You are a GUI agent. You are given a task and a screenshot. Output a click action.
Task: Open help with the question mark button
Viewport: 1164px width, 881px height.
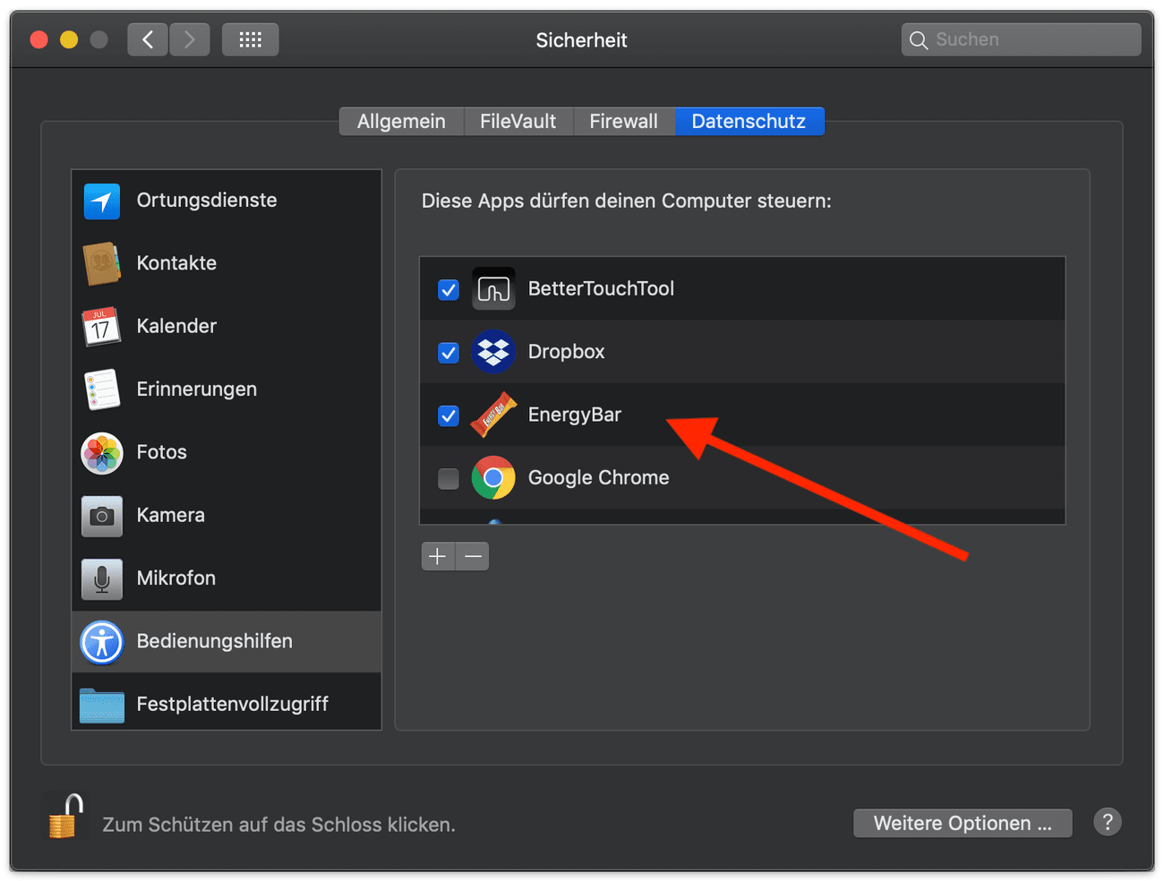[x=1108, y=822]
